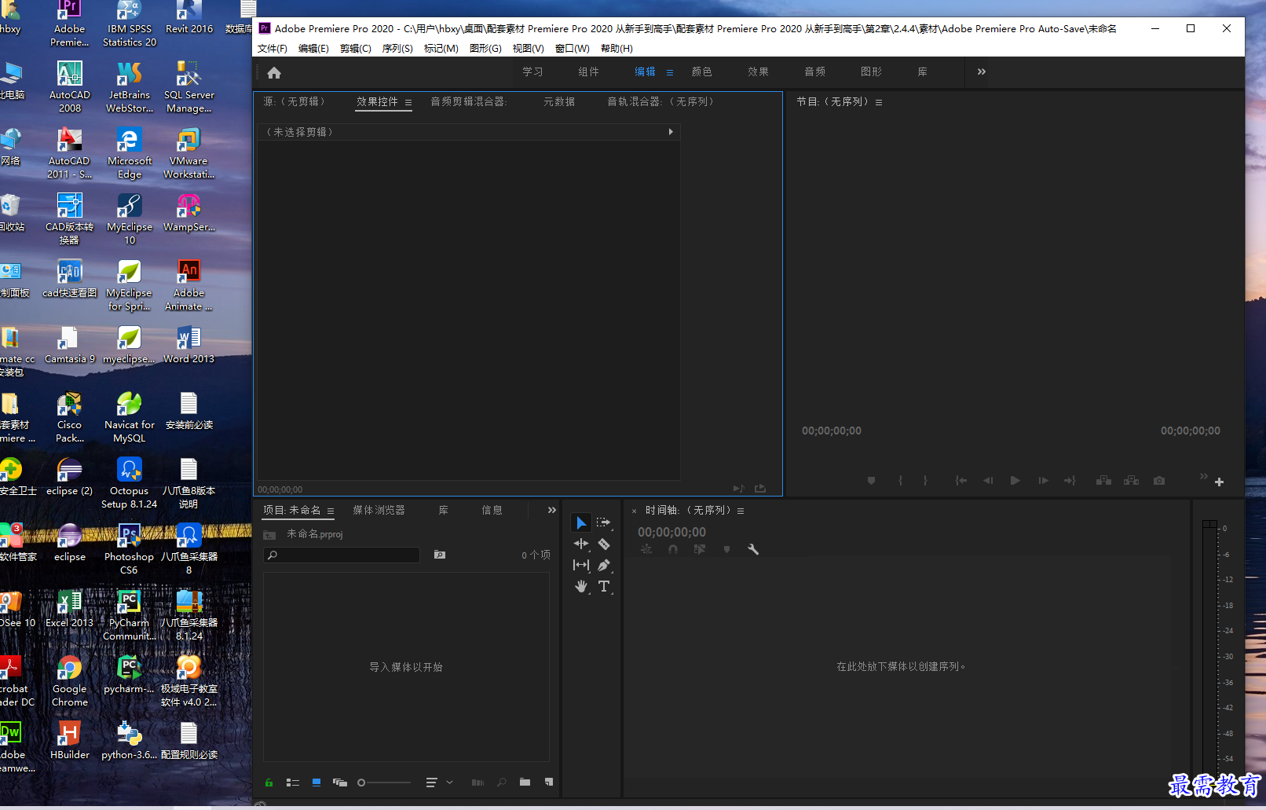Screen dimensions: 1266x810
Task: Toggle Linked Selection in timeline
Action: pos(700,549)
